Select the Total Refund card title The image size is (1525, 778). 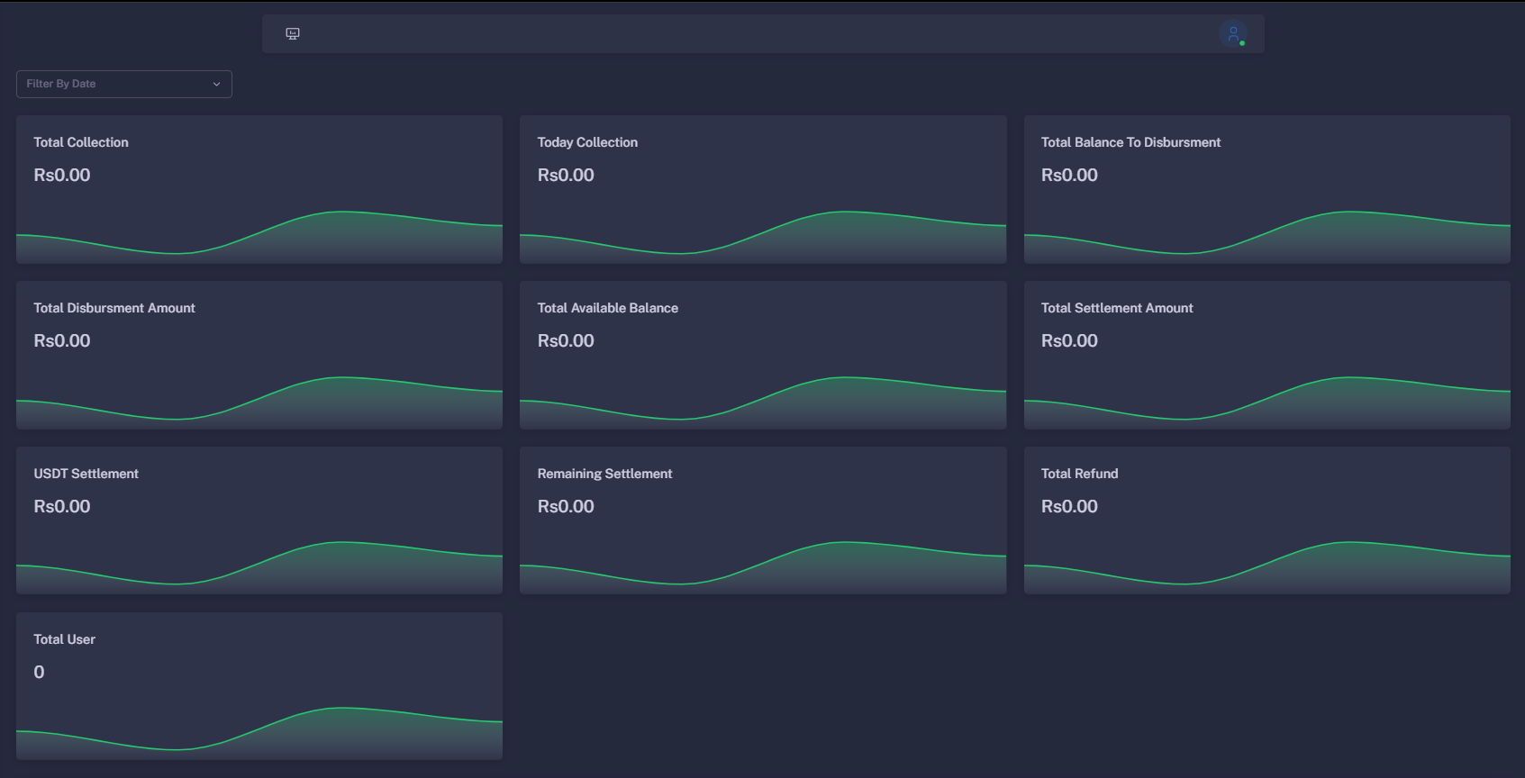[x=1079, y=474]
